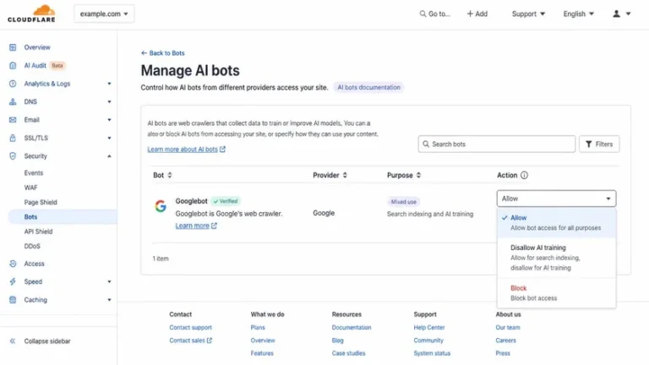Open the example.com domain selector

click(x=104, y=14)
